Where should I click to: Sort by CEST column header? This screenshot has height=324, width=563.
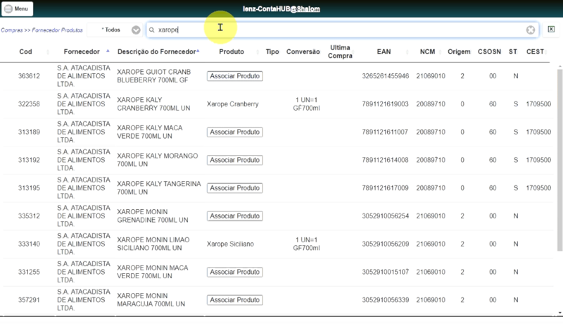pos(535,51)
